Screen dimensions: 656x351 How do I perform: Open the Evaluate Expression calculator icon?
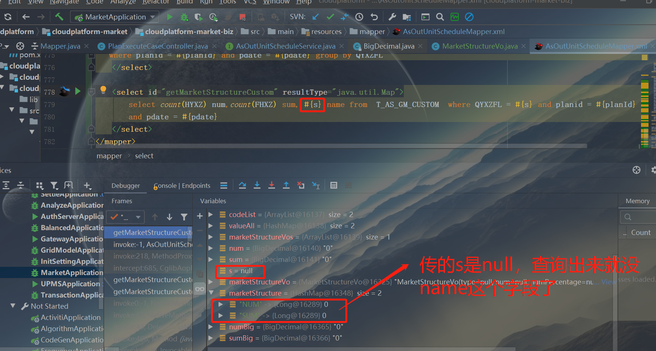click(x=333, y=185)
